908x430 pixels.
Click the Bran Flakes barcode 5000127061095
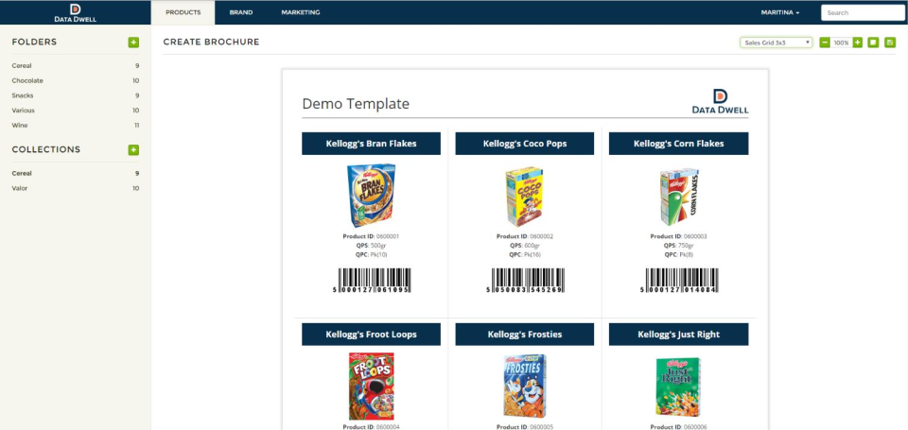coord(371,281)
